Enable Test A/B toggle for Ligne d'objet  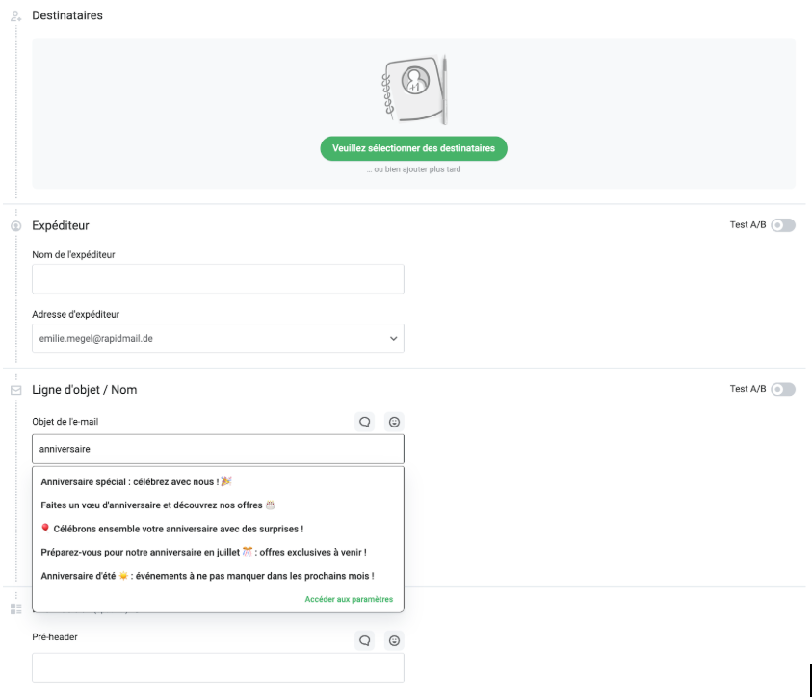tap(782, 389)
